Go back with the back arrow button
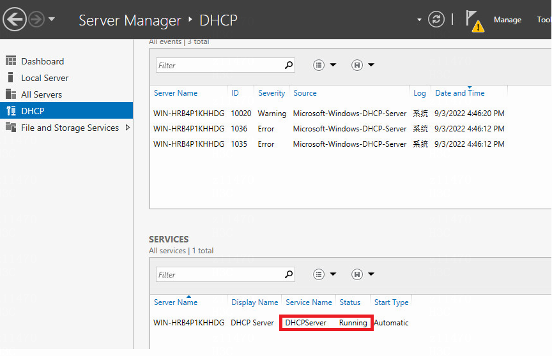 point(15,19)
